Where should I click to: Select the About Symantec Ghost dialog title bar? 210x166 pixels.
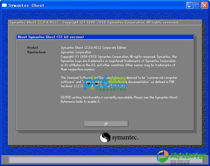coord(105,37)
